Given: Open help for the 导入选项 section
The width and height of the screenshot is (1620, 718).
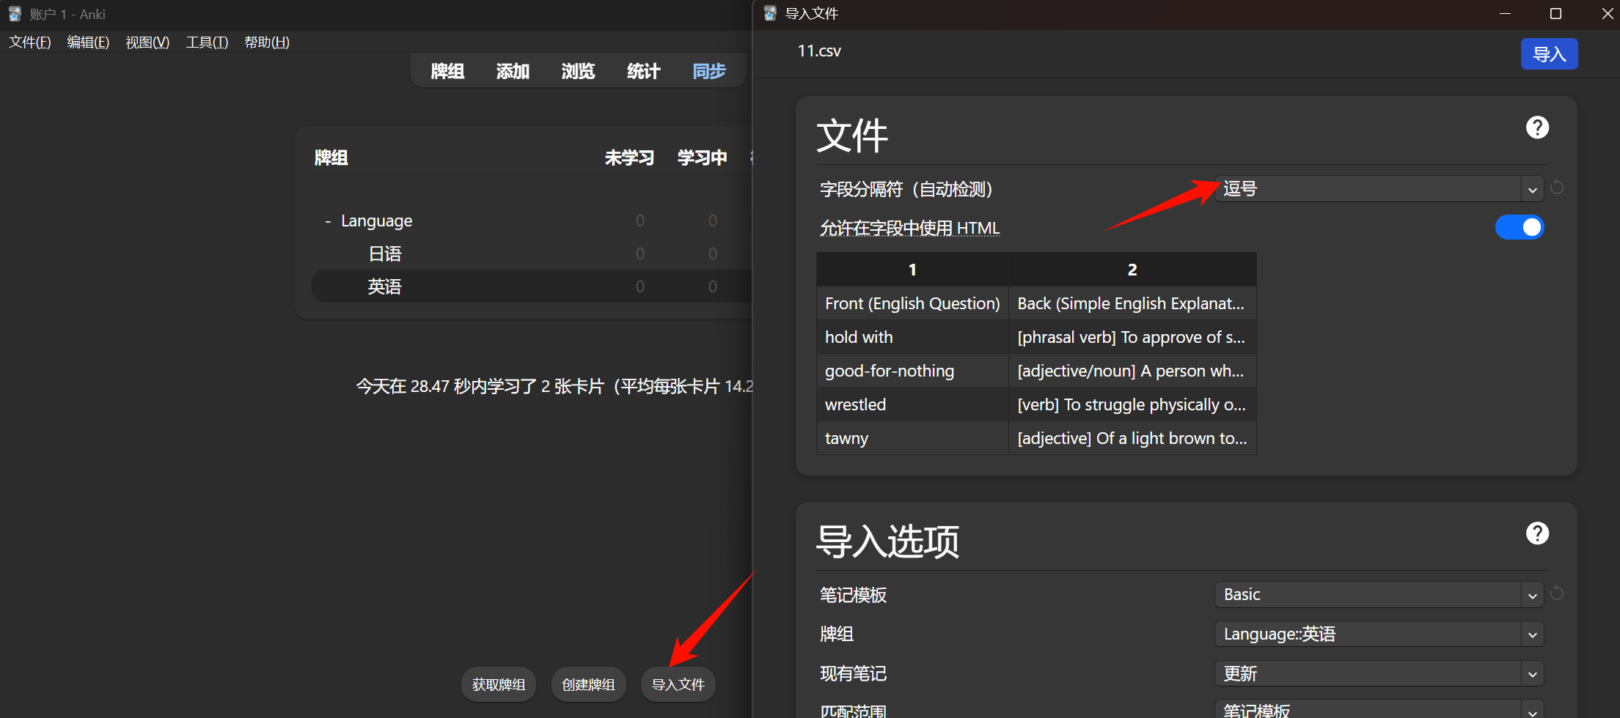Looking at the screenshot, I should (1537, 533).
